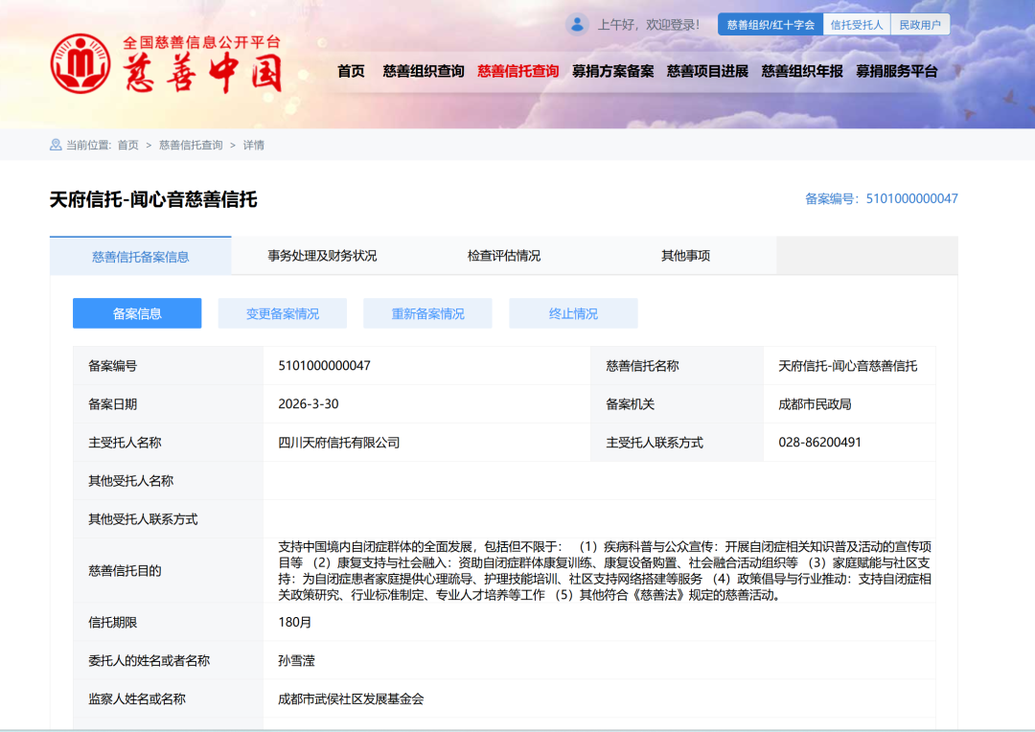Click the 上午好，欢迎登录 greeting text
This screenshot has width=1035, height=732.
point(648,24)
